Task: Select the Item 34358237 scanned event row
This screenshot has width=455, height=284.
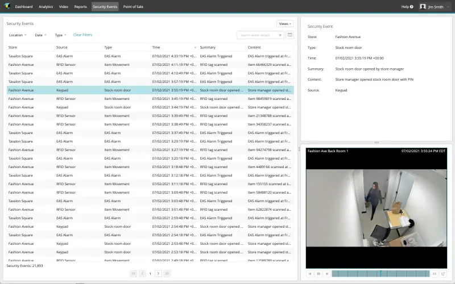Action: (x=150, y=124)
